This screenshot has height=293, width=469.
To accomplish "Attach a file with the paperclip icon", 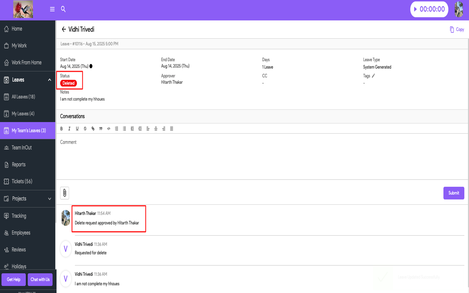I will [64, 193].
